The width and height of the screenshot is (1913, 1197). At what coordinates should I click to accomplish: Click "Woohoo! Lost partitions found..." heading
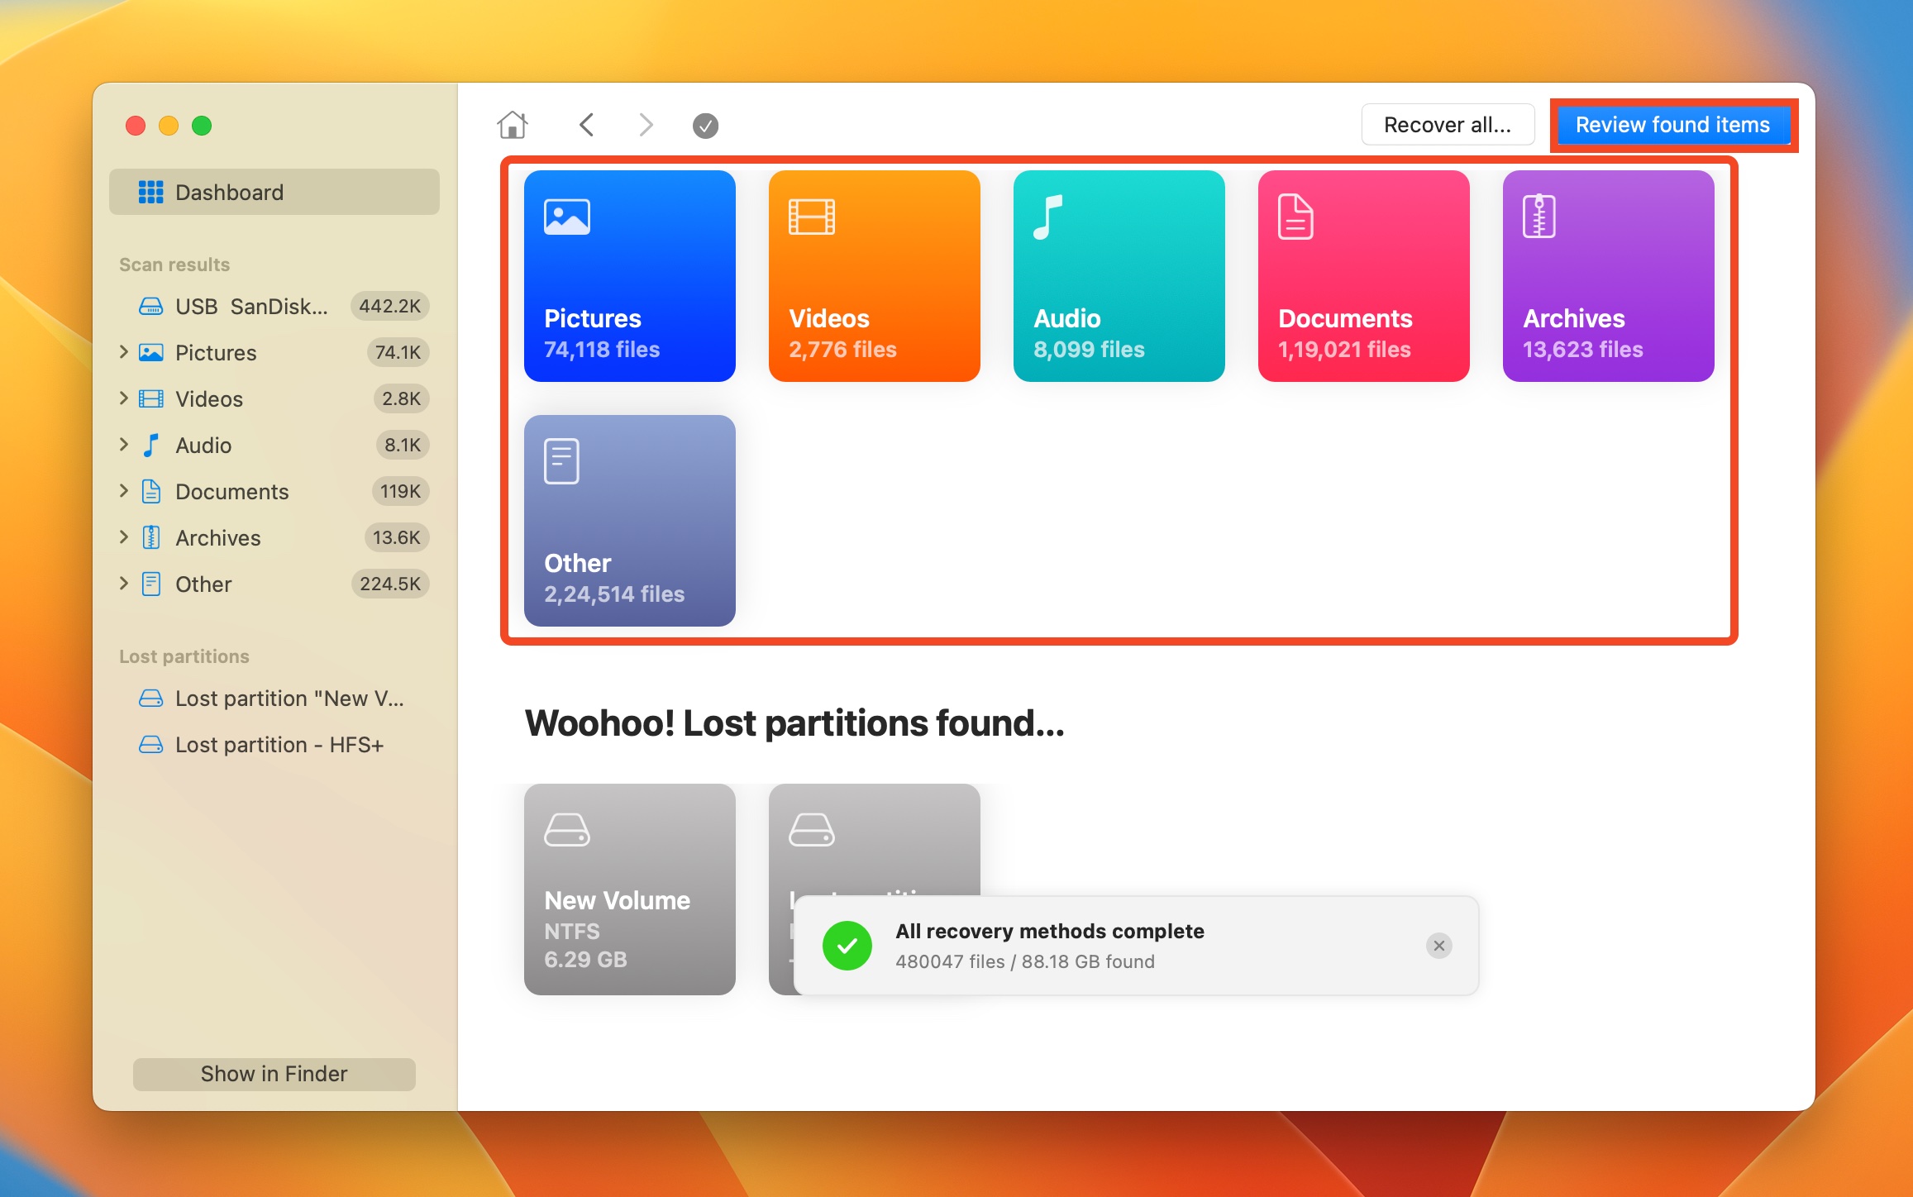click(794, 723)
